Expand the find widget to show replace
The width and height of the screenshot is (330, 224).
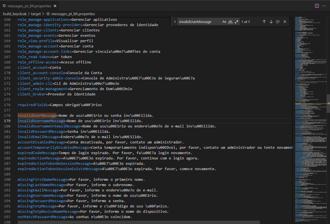tap(175, 22)
